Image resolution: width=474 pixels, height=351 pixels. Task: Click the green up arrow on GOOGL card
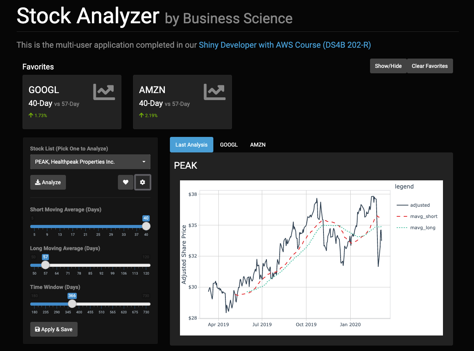[31, 115]
